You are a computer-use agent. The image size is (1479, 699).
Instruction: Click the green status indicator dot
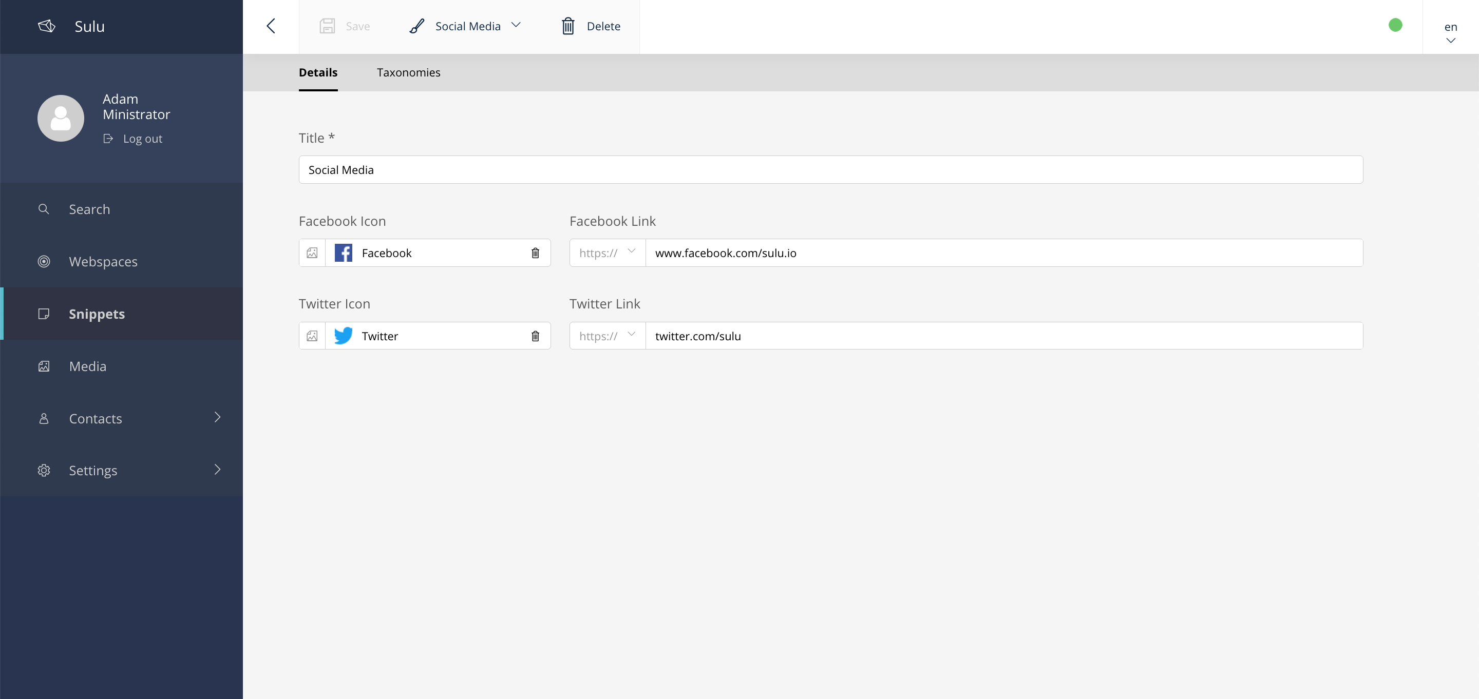1395,25
